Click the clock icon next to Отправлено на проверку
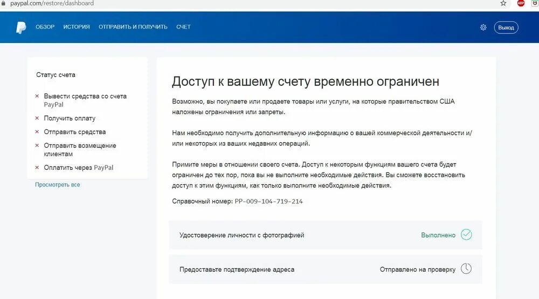 [x=466, y=269]
